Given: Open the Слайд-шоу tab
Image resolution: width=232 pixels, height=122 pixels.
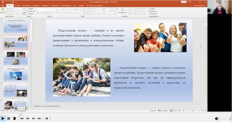Looking at the screenshot, I should click(x=55, y=6).
